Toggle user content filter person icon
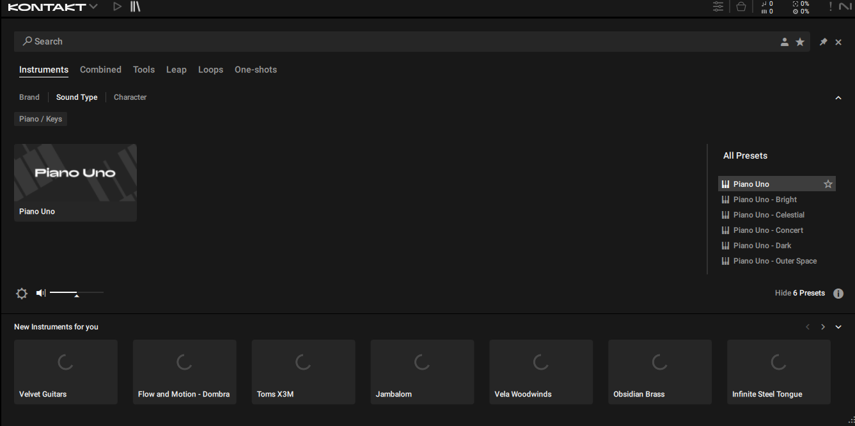 (785, 42)
